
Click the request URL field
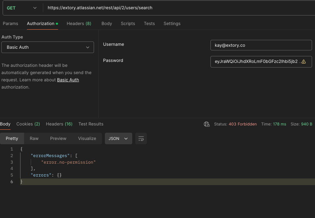[178, 8]
